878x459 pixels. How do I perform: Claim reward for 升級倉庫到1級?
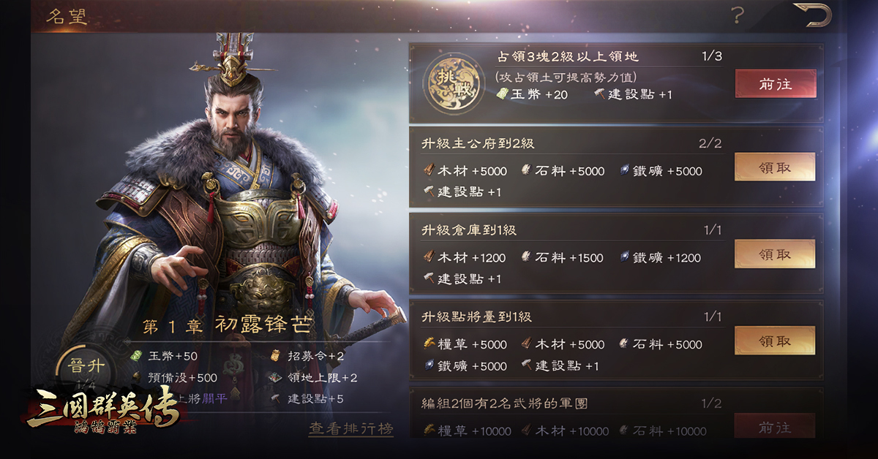point(775,254)
